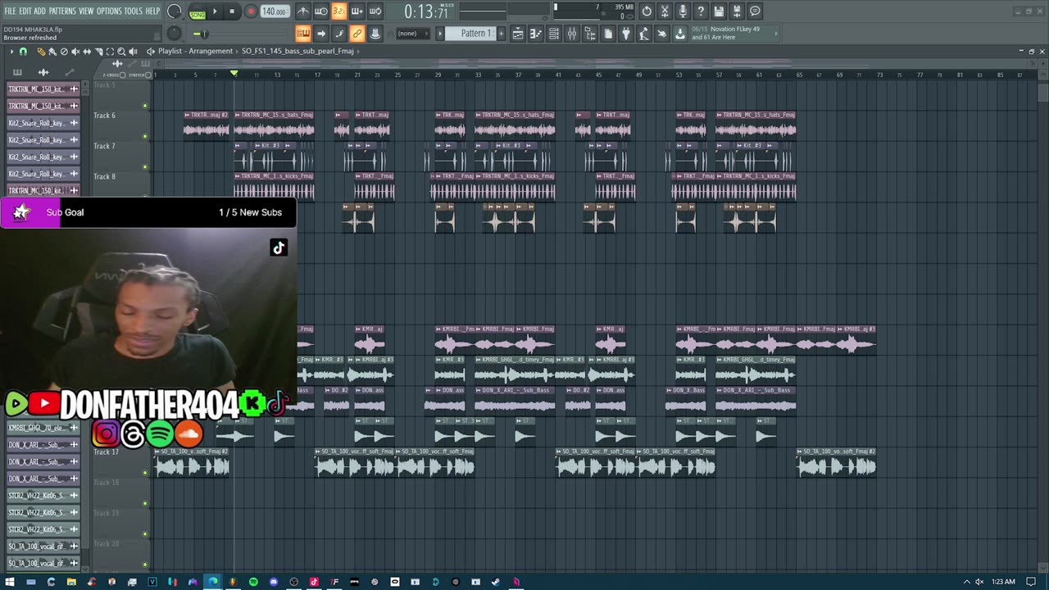Click the undo history icon
Viewport: 1049px width, 590px height.
click(x=647, y=11)
